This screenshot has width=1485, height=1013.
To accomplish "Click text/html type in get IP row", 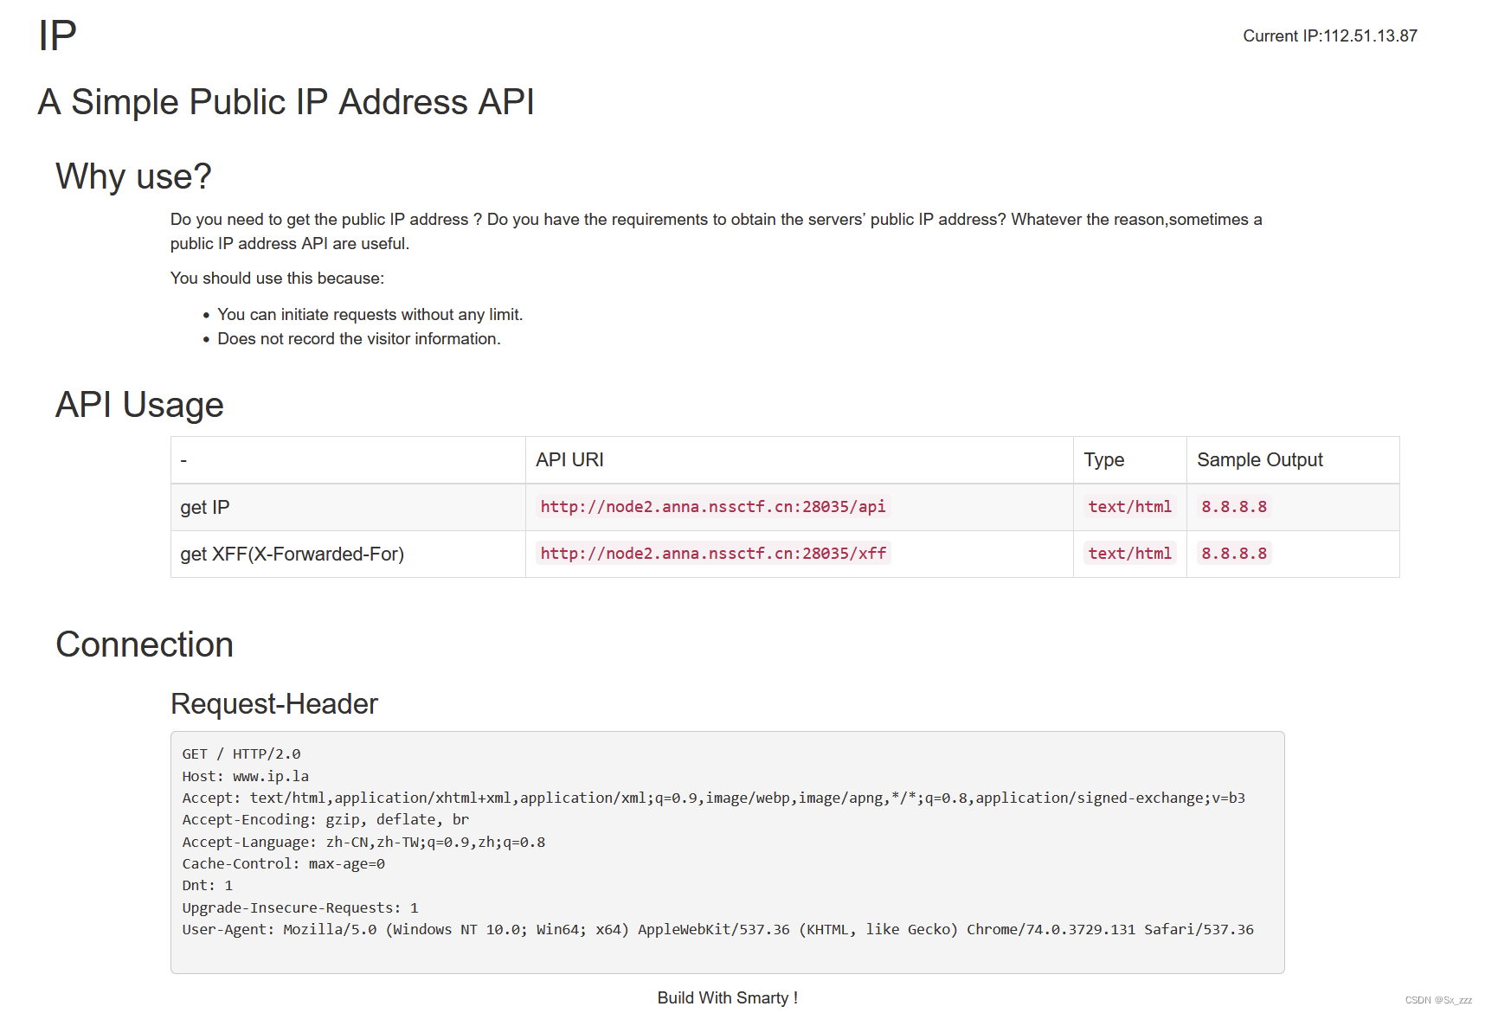I will pos(1130,507).
